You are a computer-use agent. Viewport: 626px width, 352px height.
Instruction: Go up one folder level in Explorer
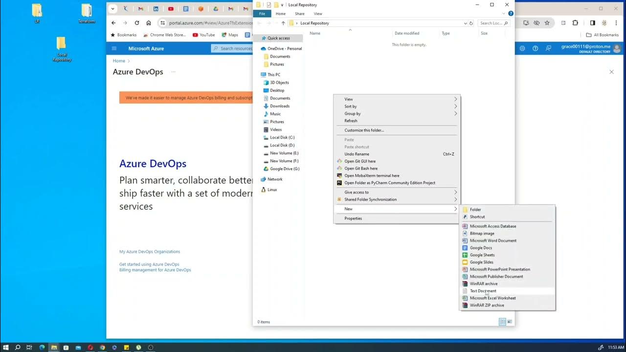pyautogui.click(x=283, y=23)
